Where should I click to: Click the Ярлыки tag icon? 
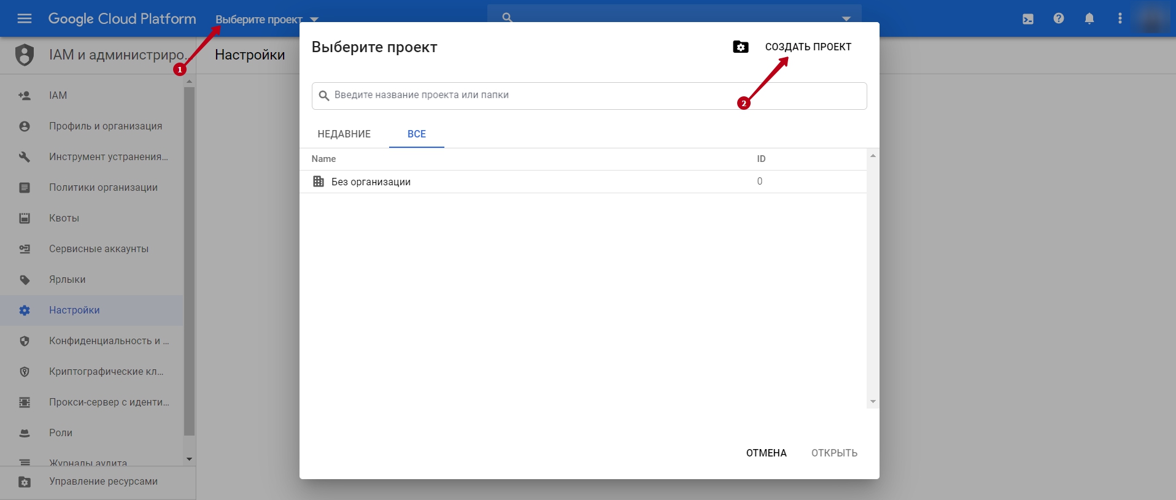(x=25, y=280)
